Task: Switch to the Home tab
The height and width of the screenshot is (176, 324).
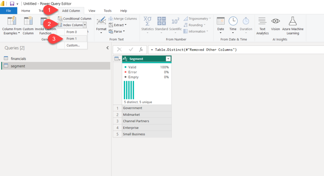Action: point(26,11)
